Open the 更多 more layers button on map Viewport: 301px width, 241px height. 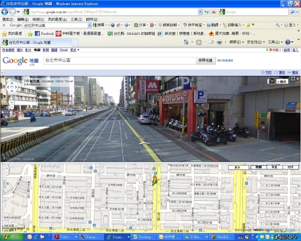(238, 168)
